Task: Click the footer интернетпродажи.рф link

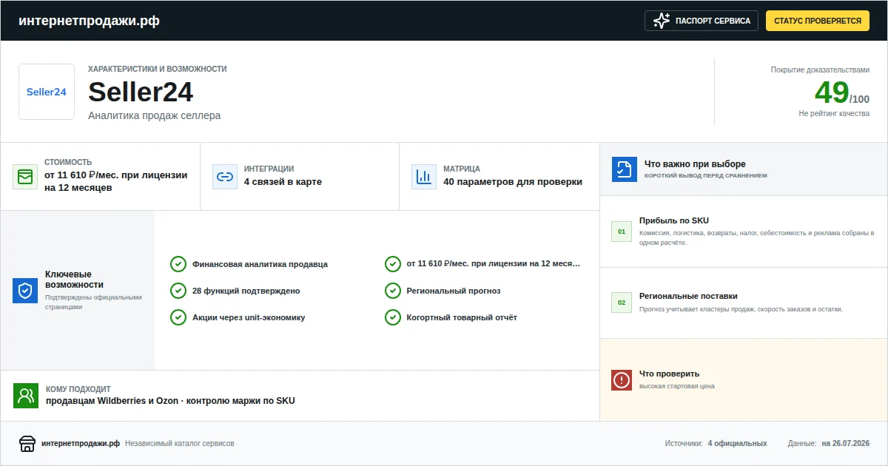Action: [81, 444]
